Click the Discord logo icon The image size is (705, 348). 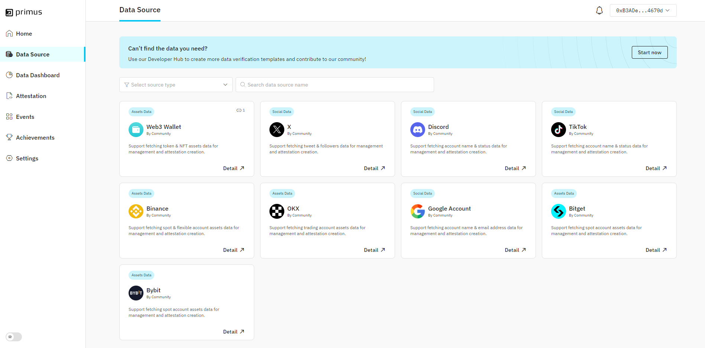click(417, 130)
